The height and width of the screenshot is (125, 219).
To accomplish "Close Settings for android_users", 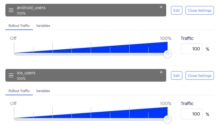I will (200, 10).
